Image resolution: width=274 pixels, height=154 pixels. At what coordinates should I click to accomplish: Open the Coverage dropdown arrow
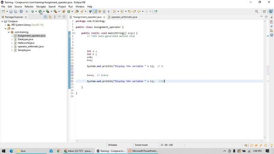tap(51, 12)
